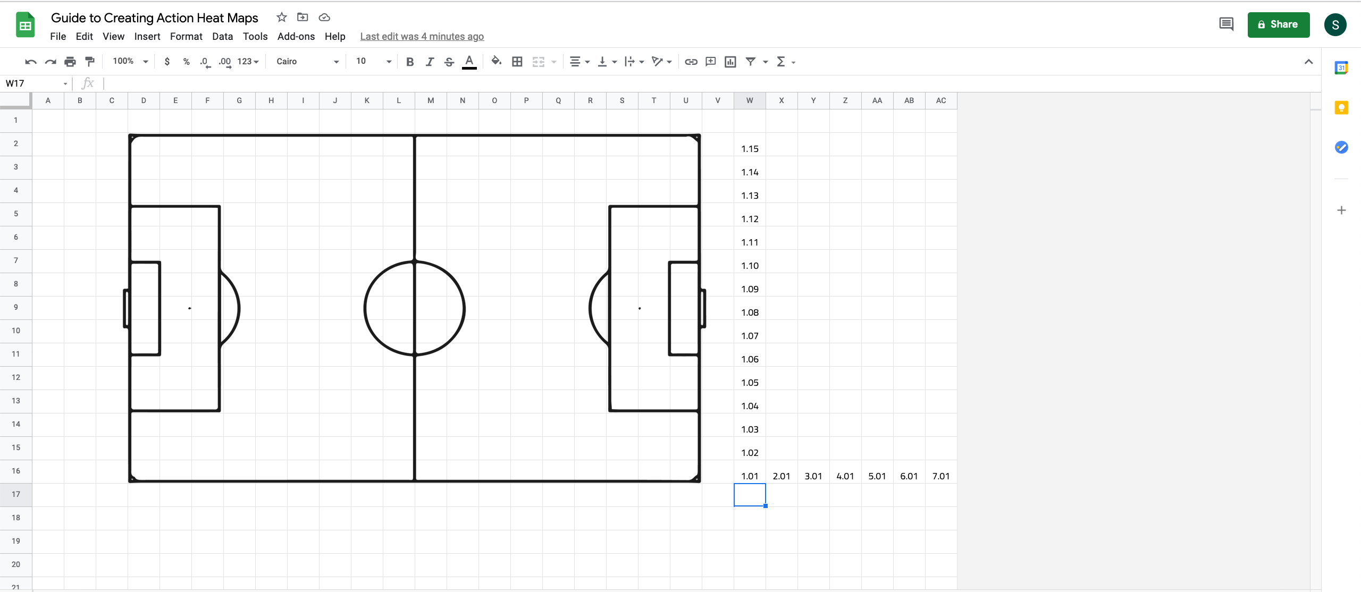
Task: Open Google Calendar side panel
Action: (x=1341, y=67)
